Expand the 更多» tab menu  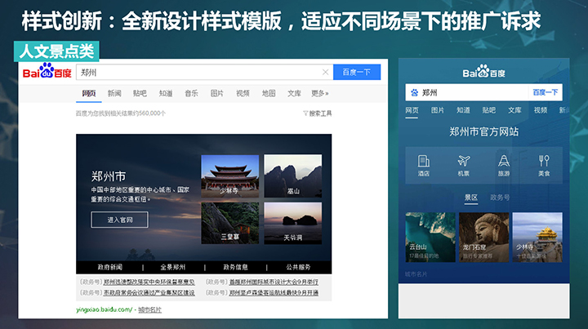pos(319,93)
